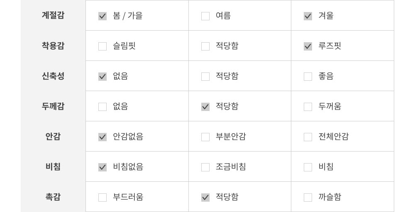Check the 적당함 checkbox in 착용감 row

pos(205,46)
